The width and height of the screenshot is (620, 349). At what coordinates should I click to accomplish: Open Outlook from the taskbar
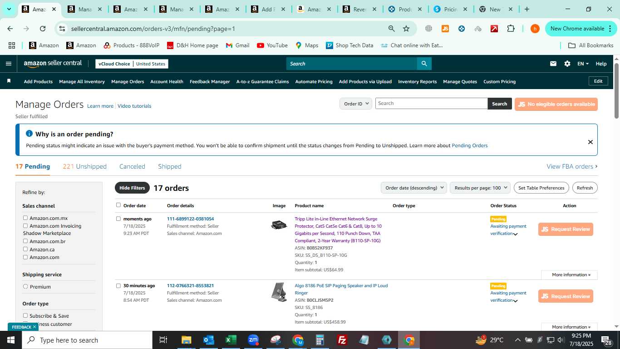[208, 340]
